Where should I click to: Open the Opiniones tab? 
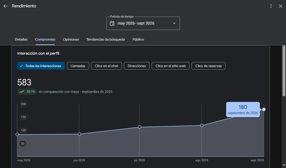[x=71, y=39]
